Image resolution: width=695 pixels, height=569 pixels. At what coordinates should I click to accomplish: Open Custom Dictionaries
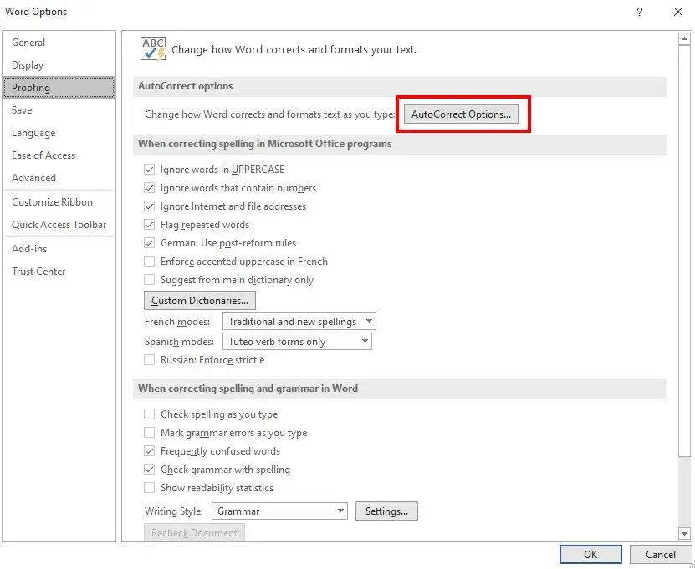coord(199,301)
